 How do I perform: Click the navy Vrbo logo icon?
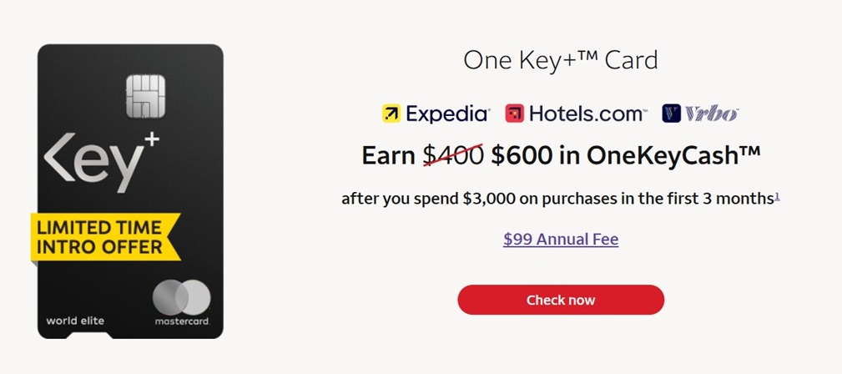(671, 114)
